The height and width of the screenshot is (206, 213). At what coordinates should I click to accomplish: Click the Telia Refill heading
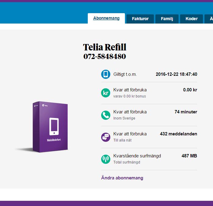tap(105, 47)
